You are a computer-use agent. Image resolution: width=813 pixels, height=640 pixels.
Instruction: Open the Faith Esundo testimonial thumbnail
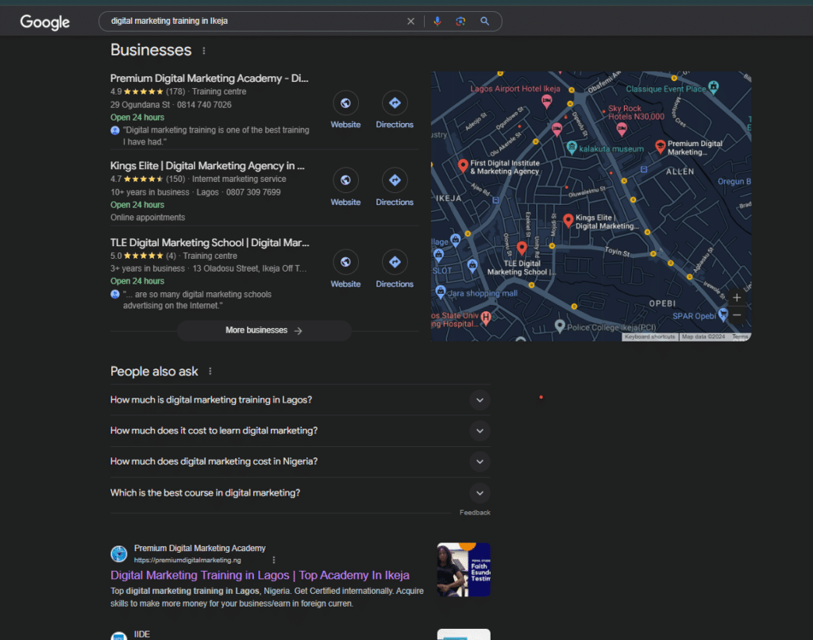(x=464, y=569)
